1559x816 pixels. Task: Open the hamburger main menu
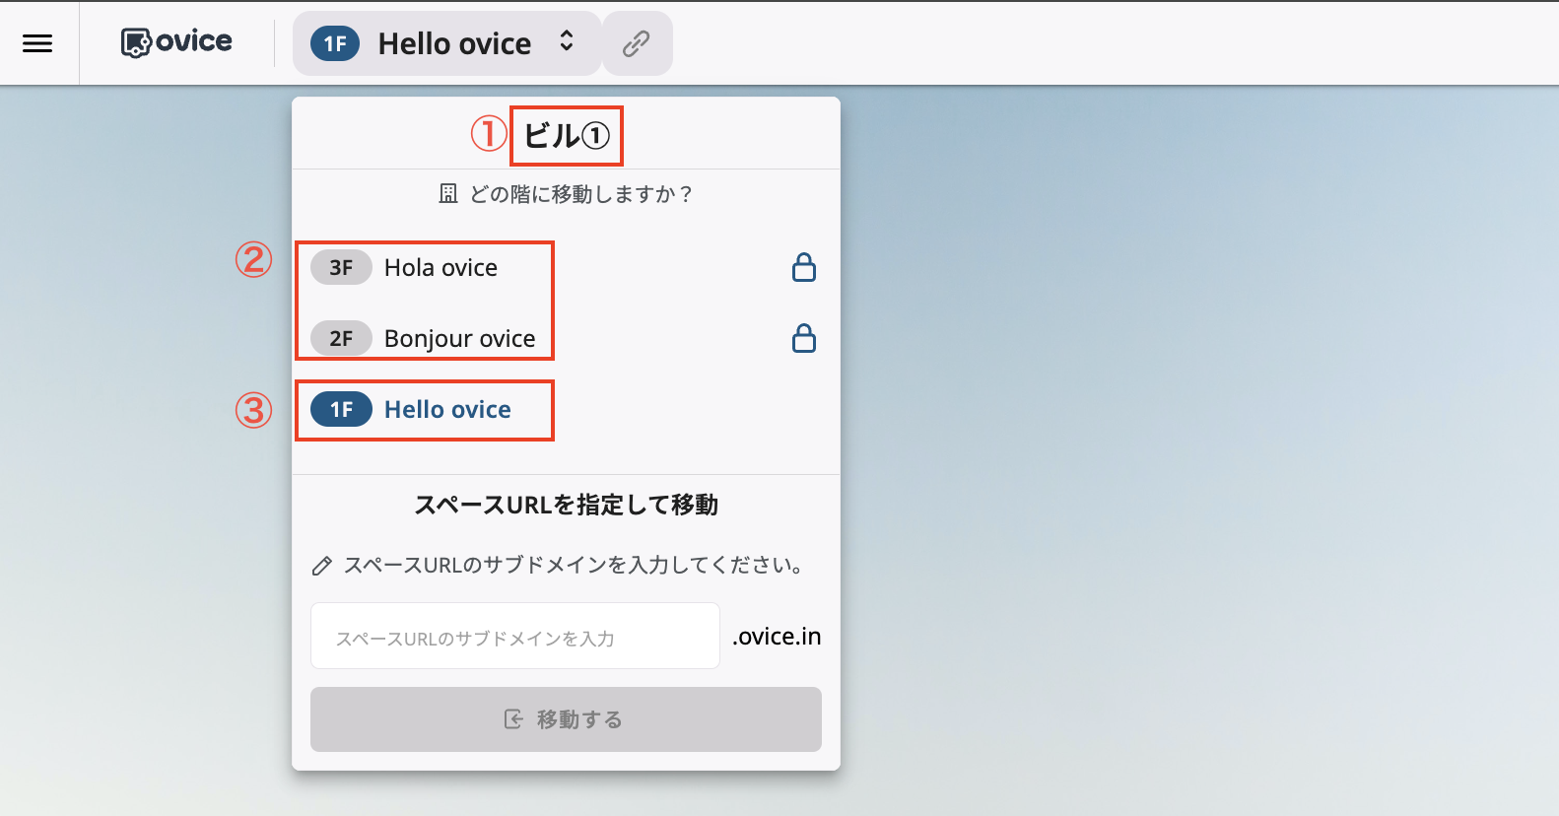pyautogui.click(x=37, y=43)
